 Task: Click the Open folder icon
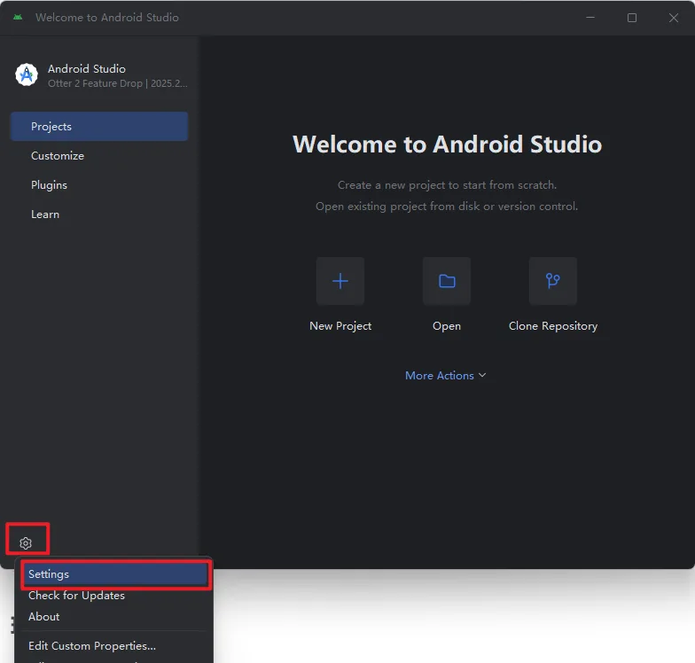[x=447, y=281]
